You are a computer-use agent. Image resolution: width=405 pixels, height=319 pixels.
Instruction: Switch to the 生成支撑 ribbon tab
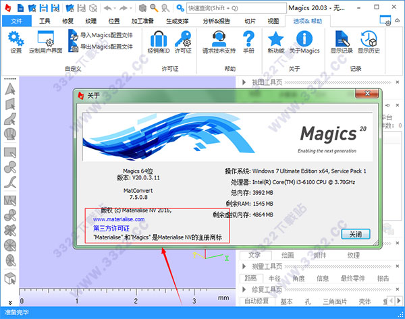(177, 21)
